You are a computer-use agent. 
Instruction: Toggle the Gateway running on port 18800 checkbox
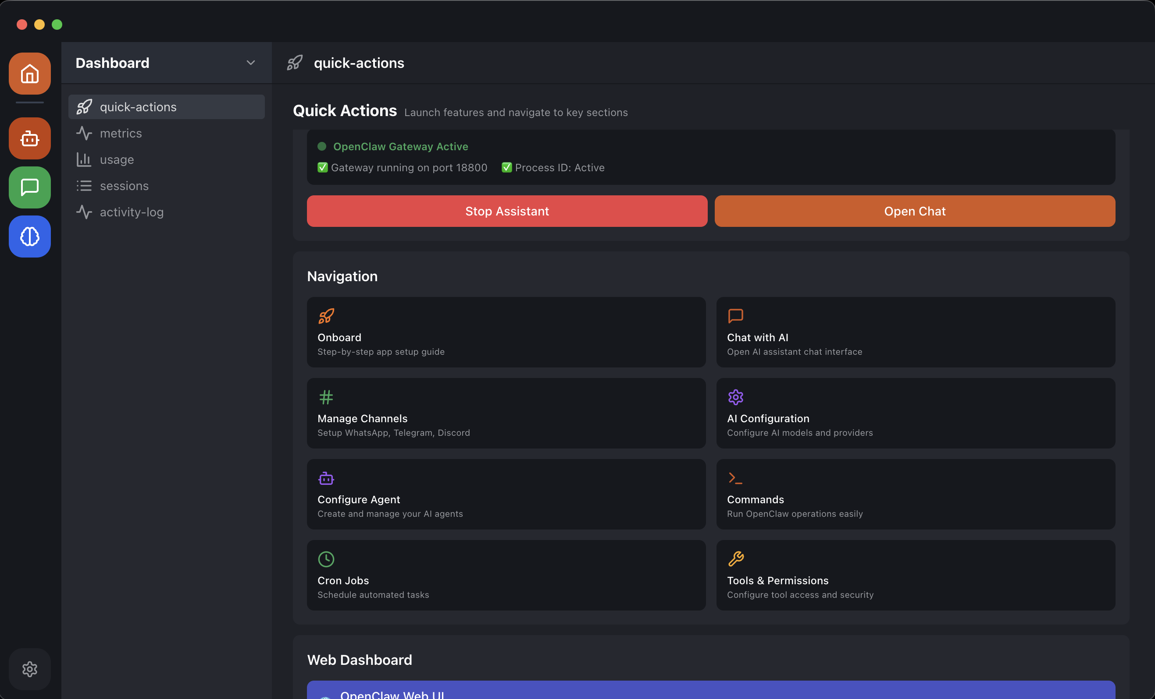(x=322, y=167)
